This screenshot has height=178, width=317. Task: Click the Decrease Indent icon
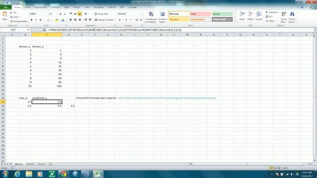[86, 20]
